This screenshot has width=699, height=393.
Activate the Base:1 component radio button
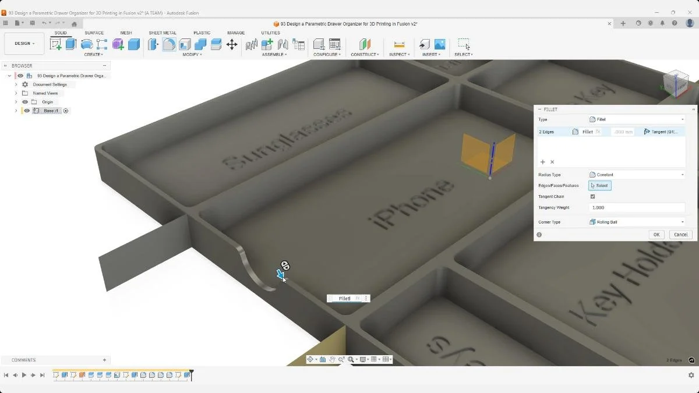pyautogui.click(x=66, y=111)
